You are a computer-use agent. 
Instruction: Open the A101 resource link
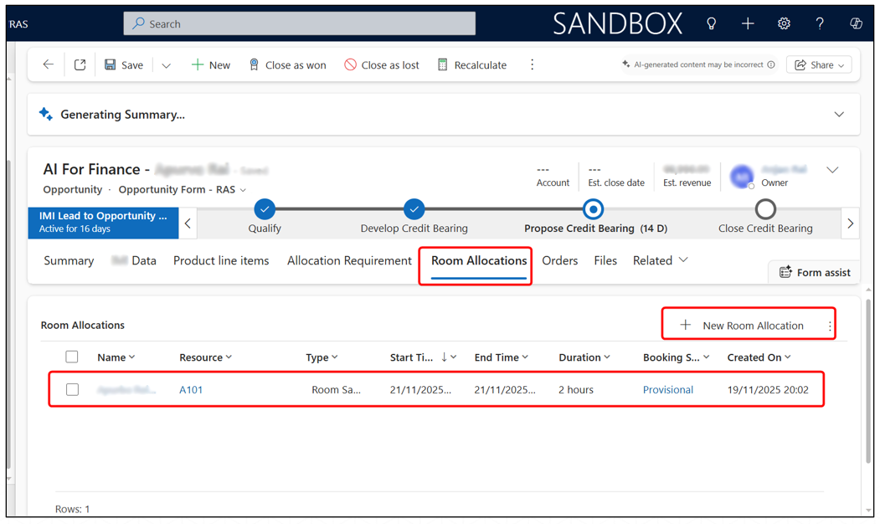coord(191,389)
